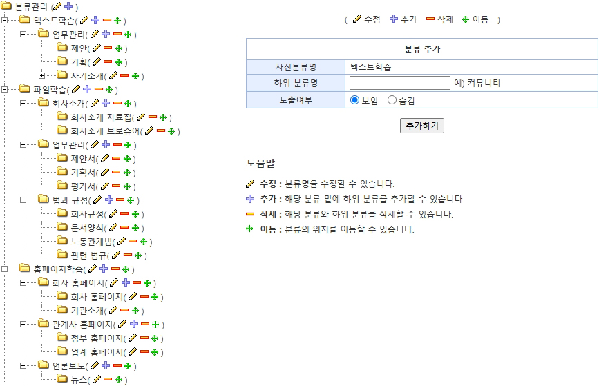Click the 언론보도 folder label
Screen dimensions: 599x386
[68, 366]
